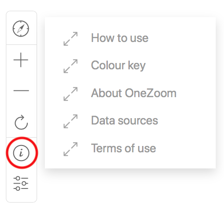
Task: Open Terms of use entry
Action: 123,148
